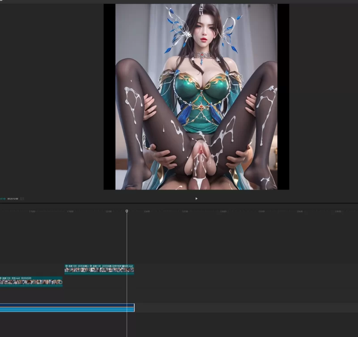Click the total duration timecode 00:23:12:00
Screen dimensions: 358x337
(x=13, y=199)
